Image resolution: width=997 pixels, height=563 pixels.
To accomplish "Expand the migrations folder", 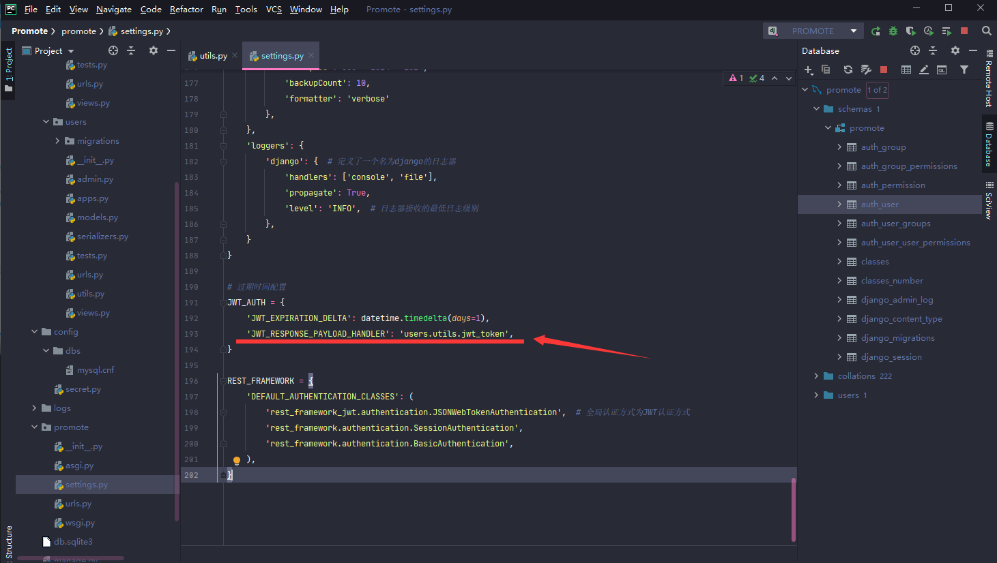I will pos(57,141).
